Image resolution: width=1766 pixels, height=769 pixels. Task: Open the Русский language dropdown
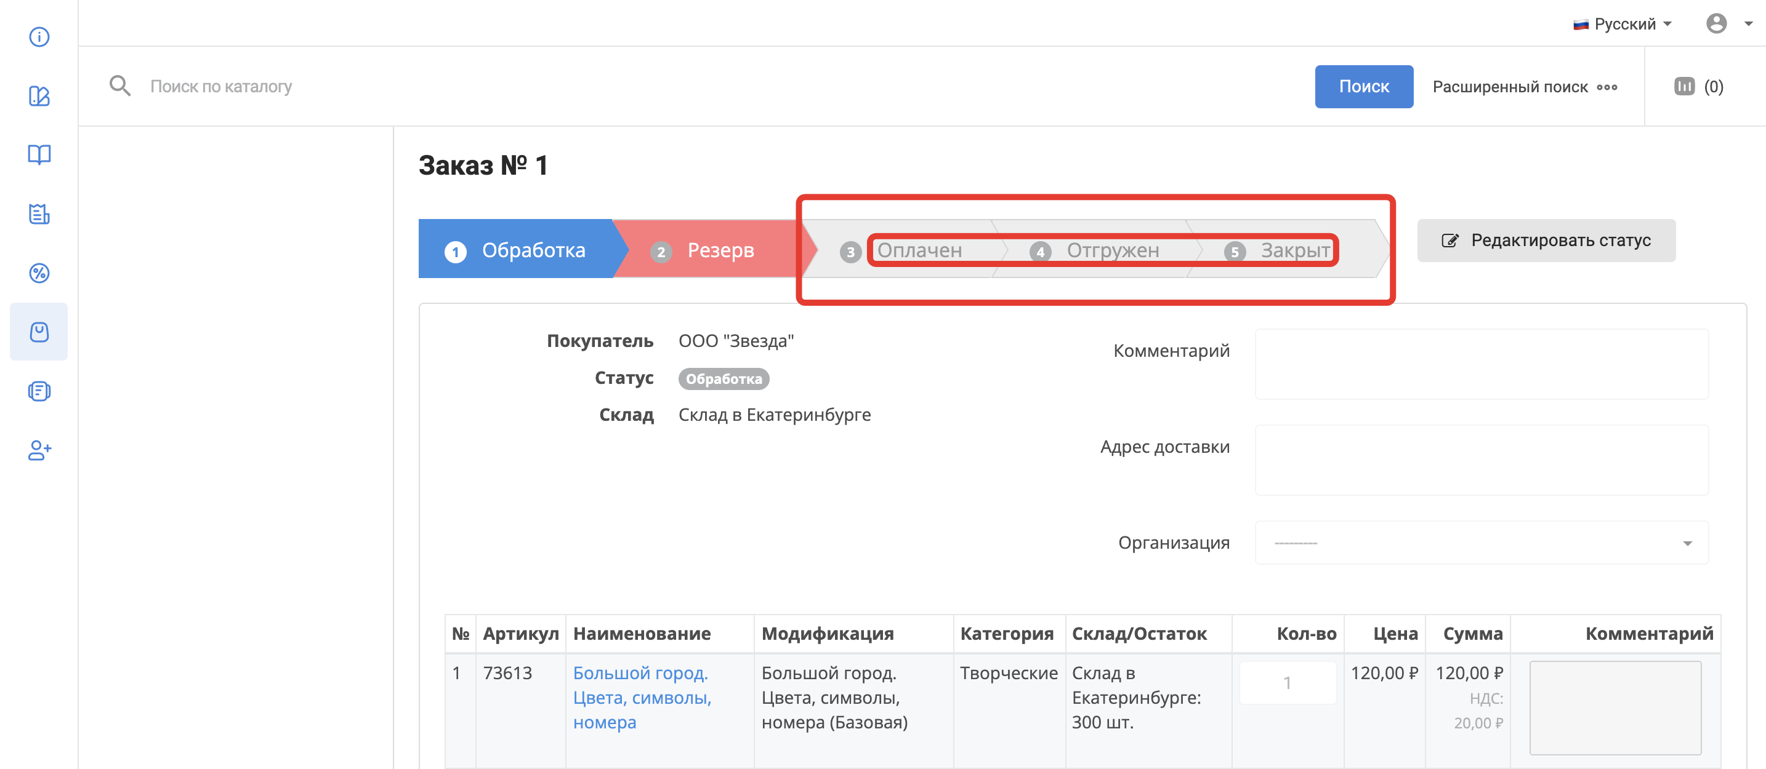1622,24
